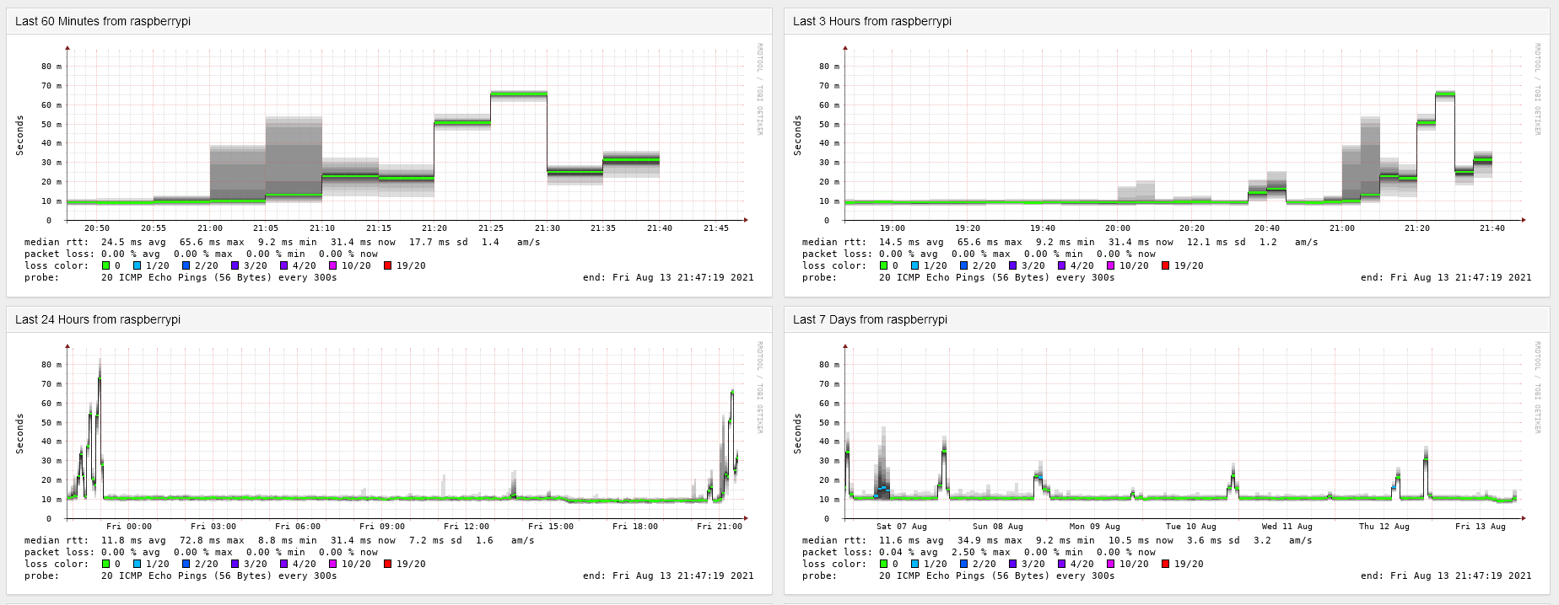Click the Fri 12:00 marker on the 24 Hours graph
Image resolution: width=1559 pixels, height=605 pixels.
467,527
